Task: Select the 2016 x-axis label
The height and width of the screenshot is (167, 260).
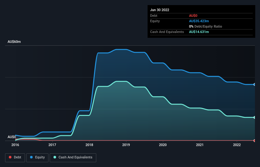Action: [15, 145]
